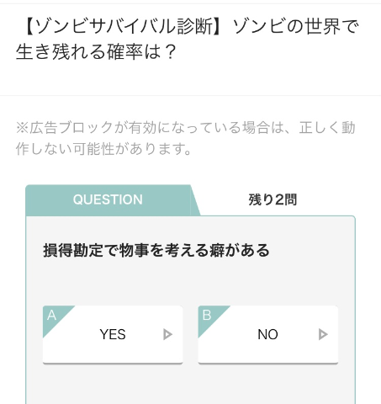The image size is (381, 404).
Task: Click the play arrow on the NO button
Action: tap(323, 334)
